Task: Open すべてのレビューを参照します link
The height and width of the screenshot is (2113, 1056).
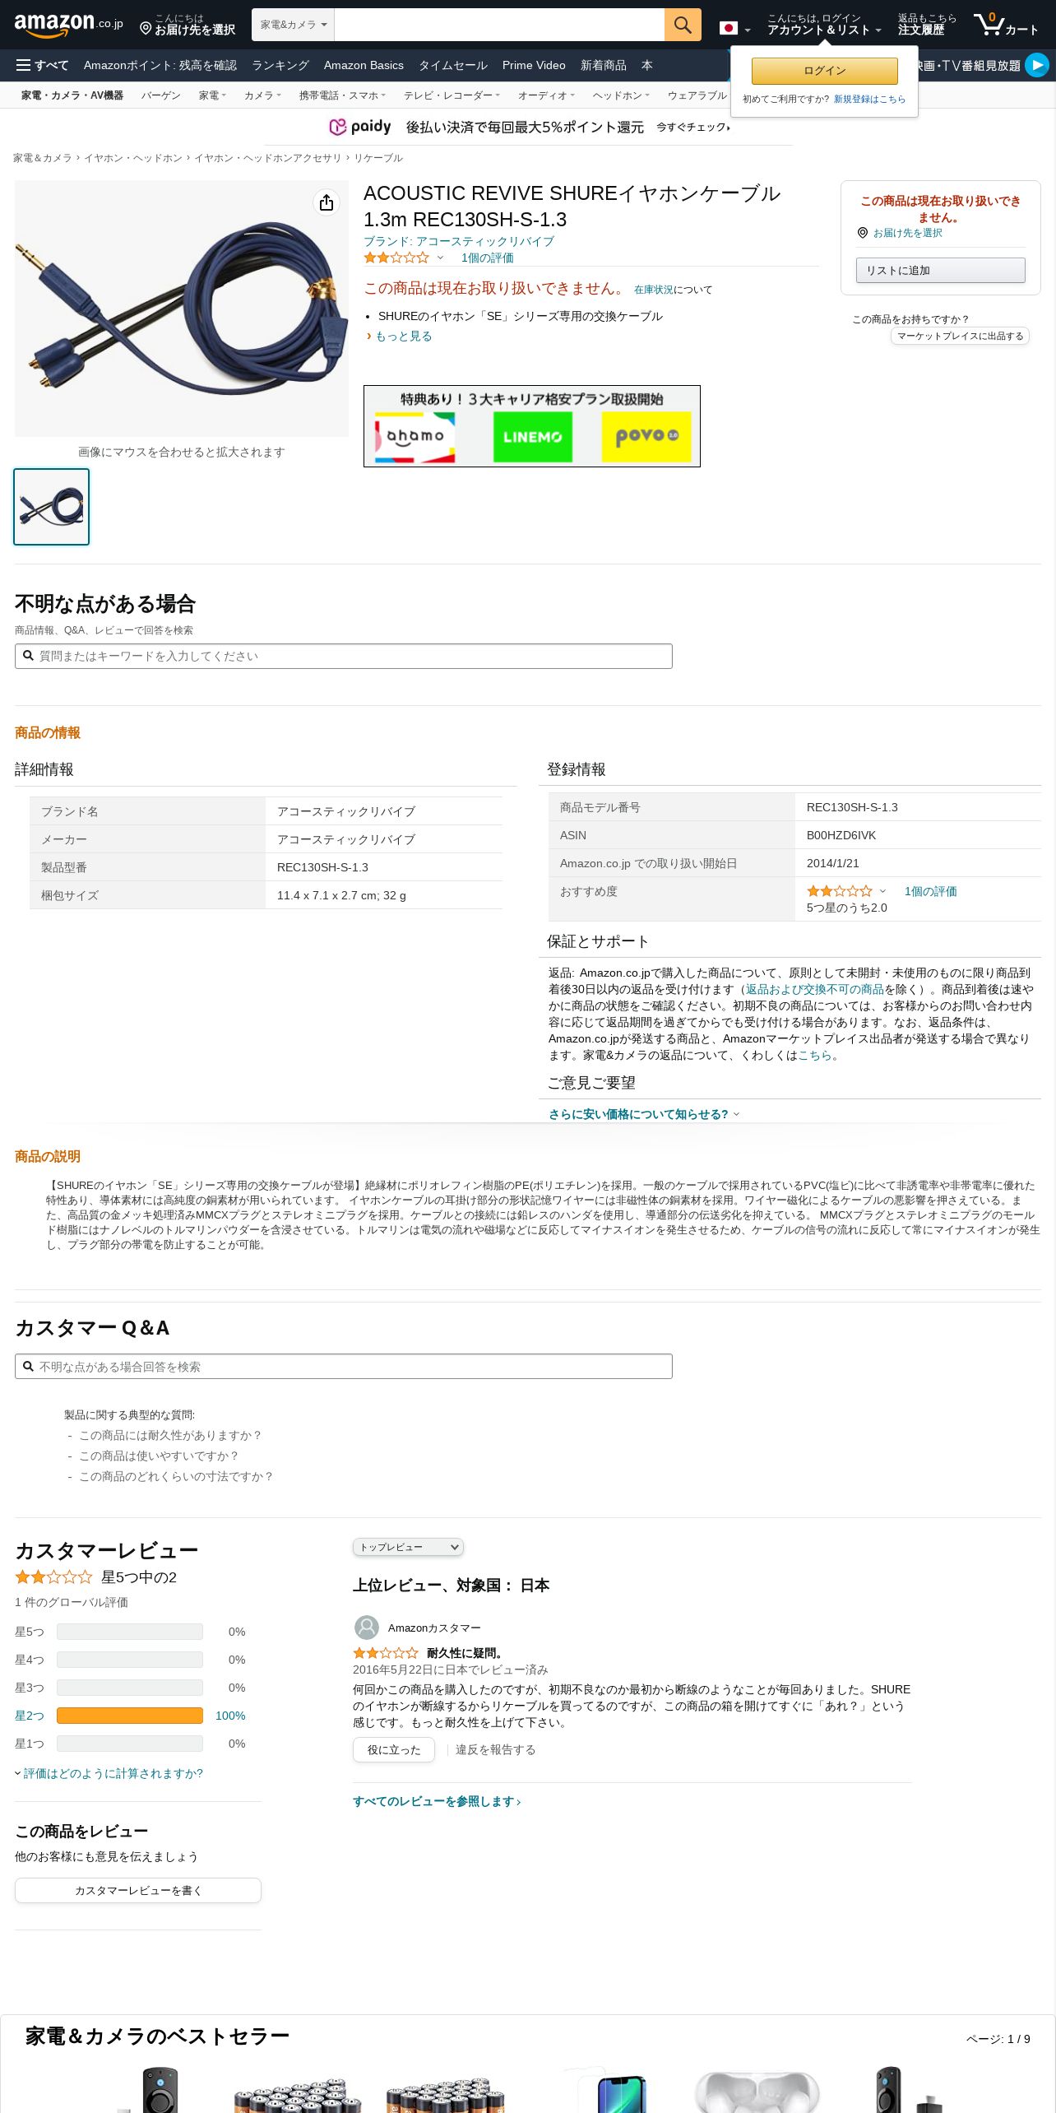Action: [437, 1801]
